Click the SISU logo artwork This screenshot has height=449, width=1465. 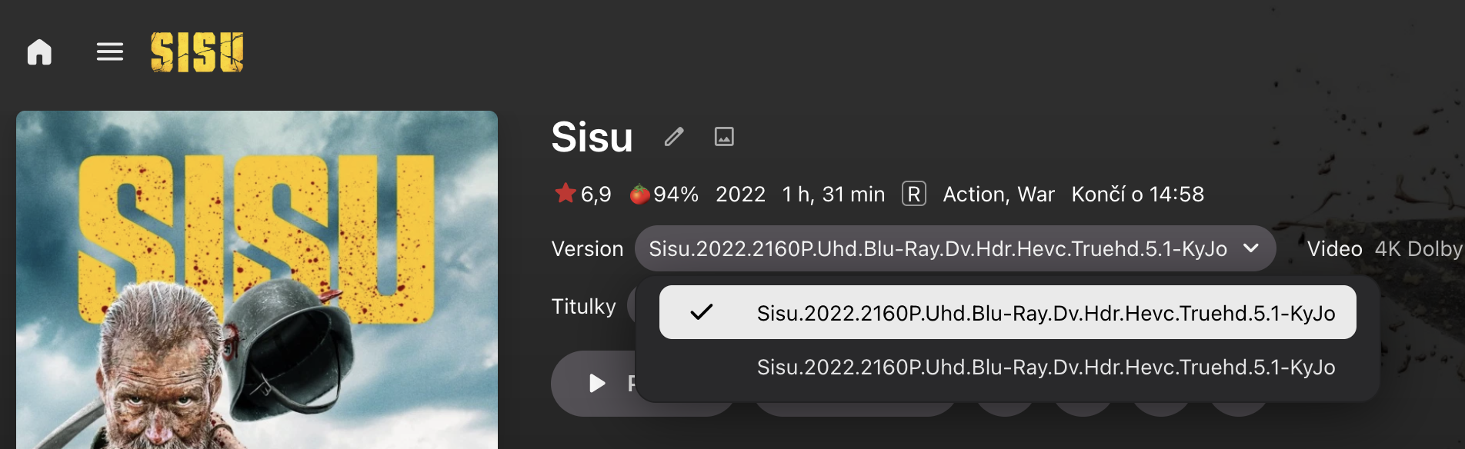[x=198, y=52]
